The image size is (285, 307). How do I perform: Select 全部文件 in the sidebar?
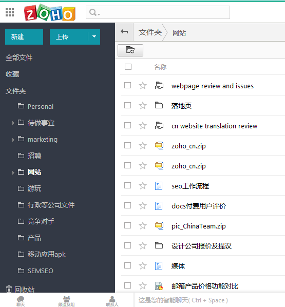point(19,57)
